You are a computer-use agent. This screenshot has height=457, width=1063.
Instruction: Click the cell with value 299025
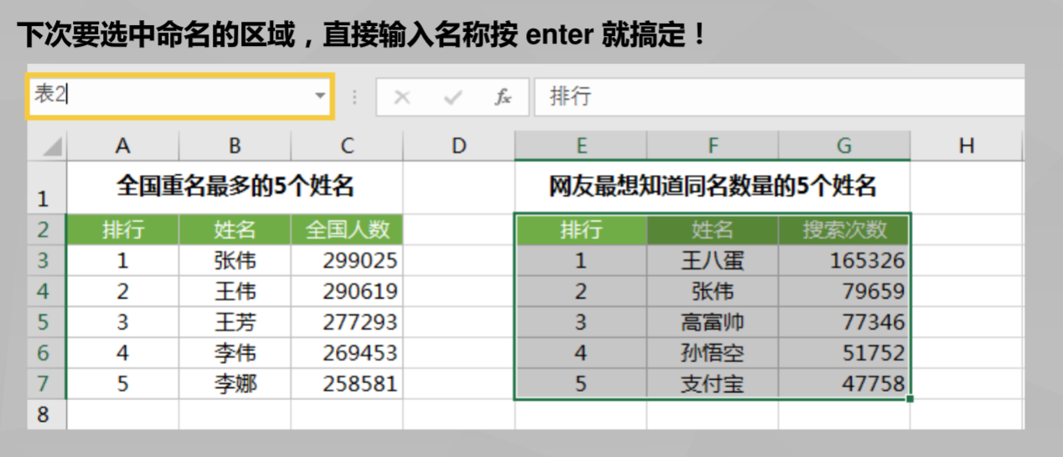pyautogui.click(x=347, y=260)
